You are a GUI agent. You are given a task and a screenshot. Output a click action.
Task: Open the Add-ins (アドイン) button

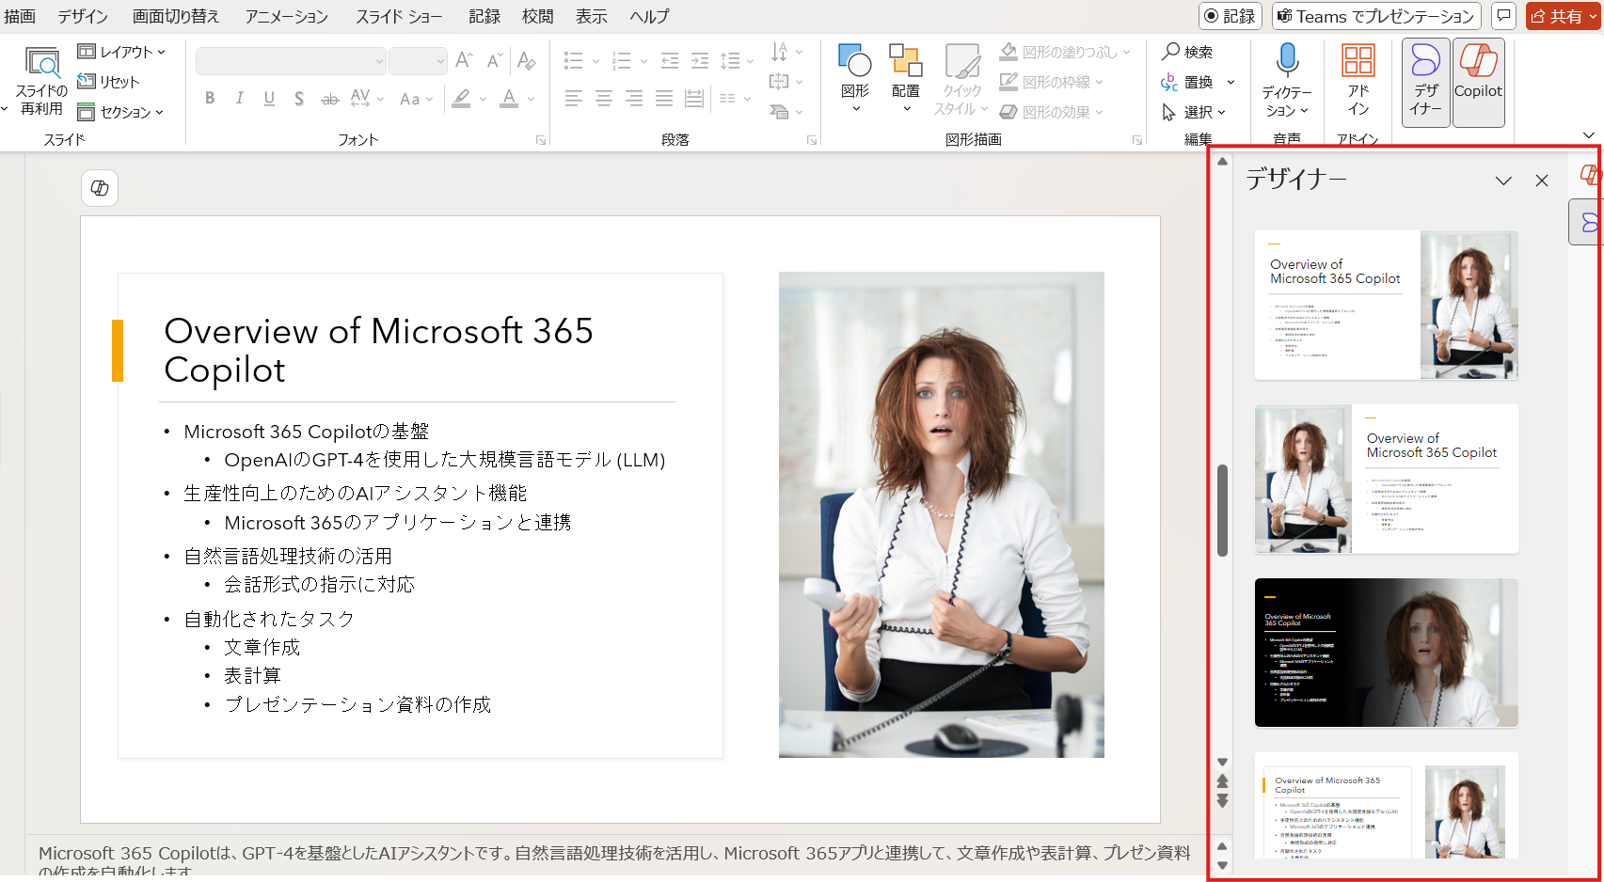[1358, 81]
